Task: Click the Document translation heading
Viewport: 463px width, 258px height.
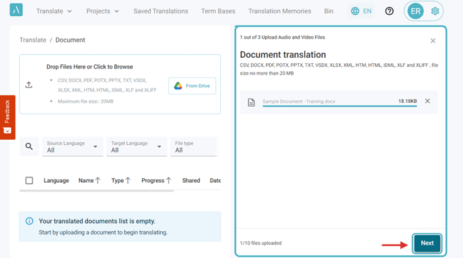Action: [283, 54]
